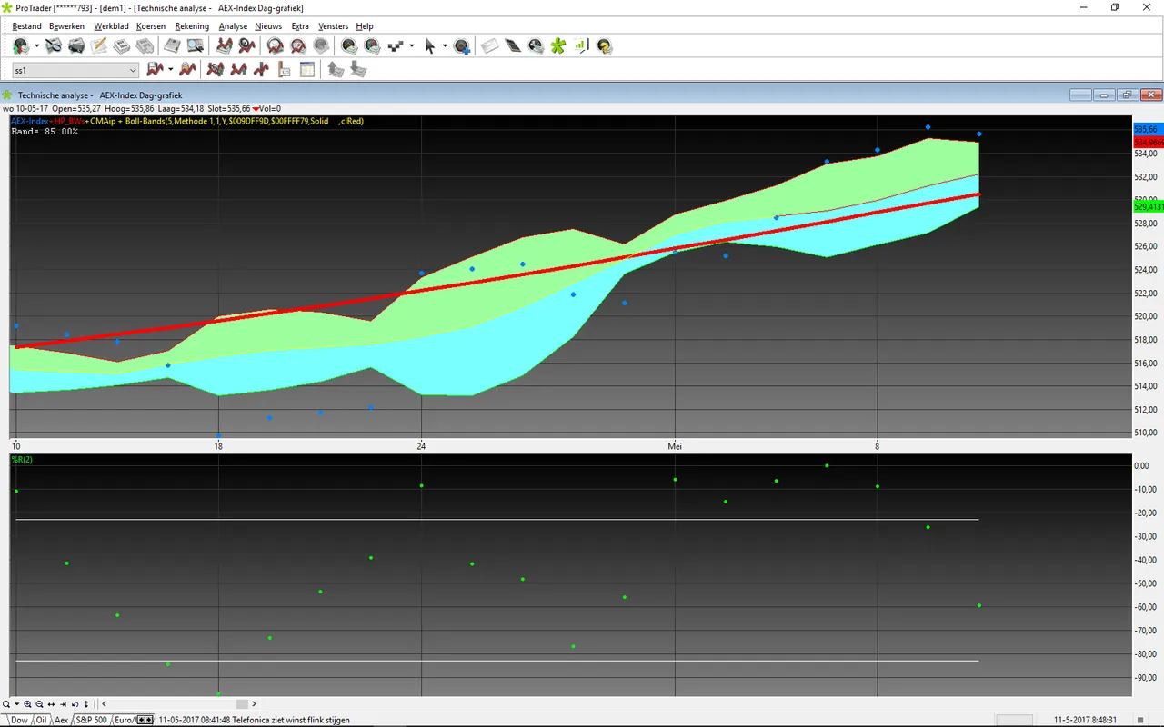Click the Technische analyse window title

[100, 95]
